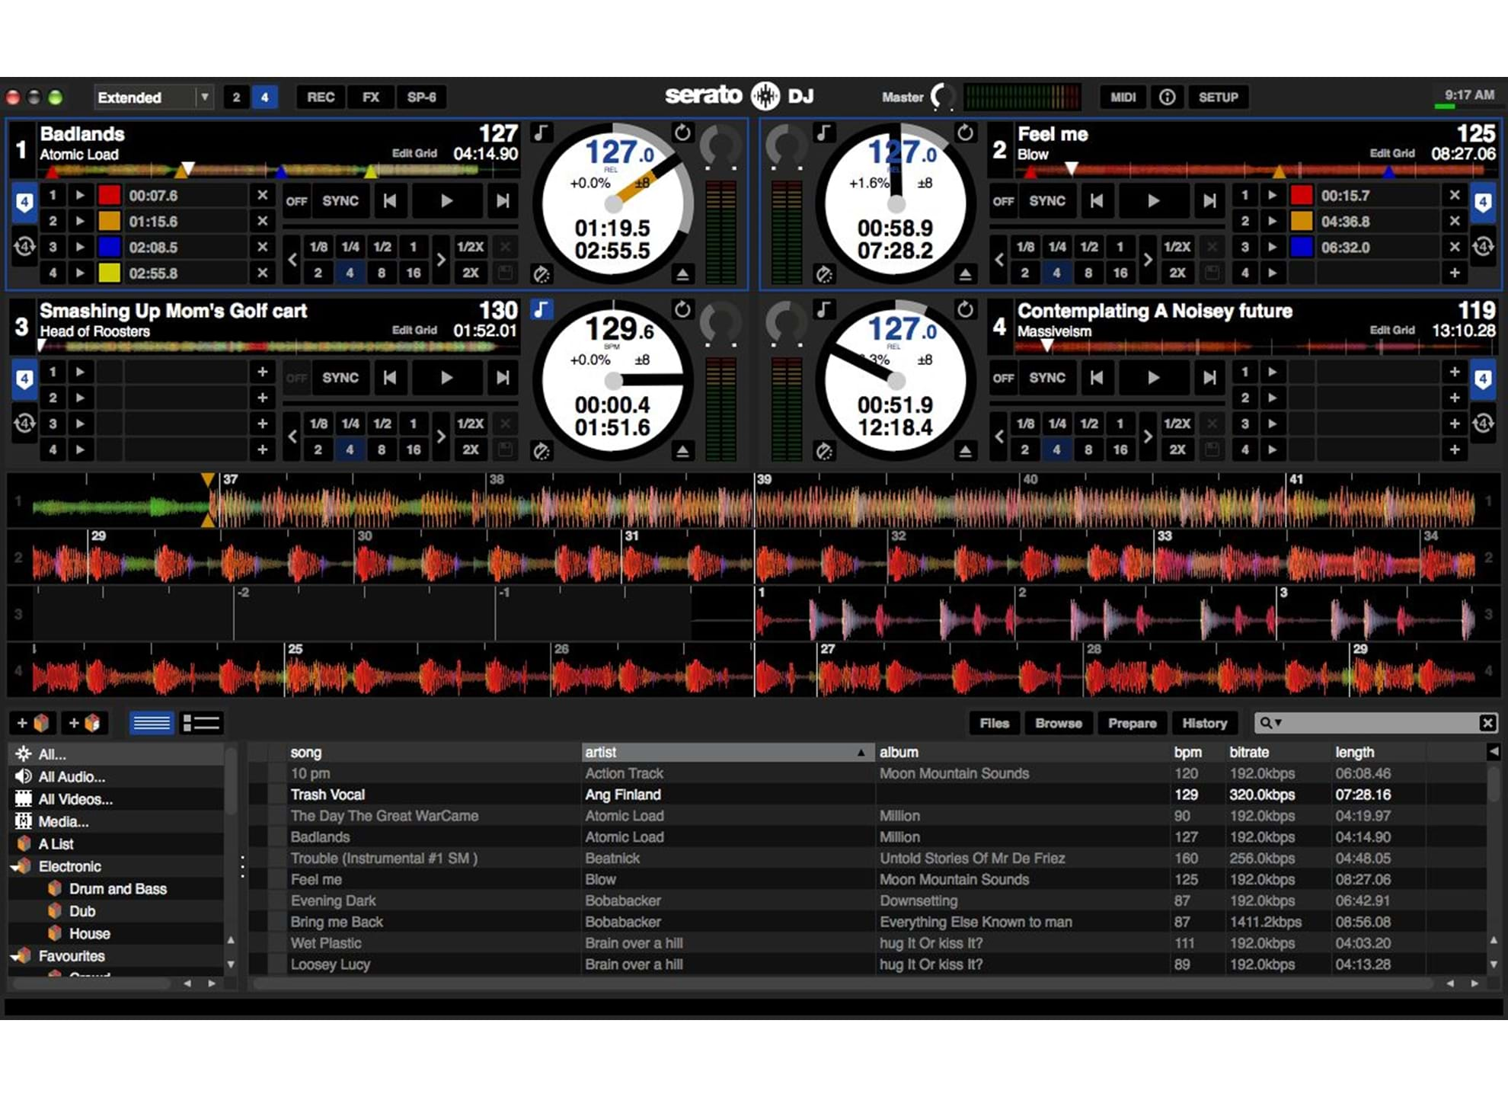The image size is (1508, 1097).
Task: Double loop length 2X on deck 1
Action: 471,273
